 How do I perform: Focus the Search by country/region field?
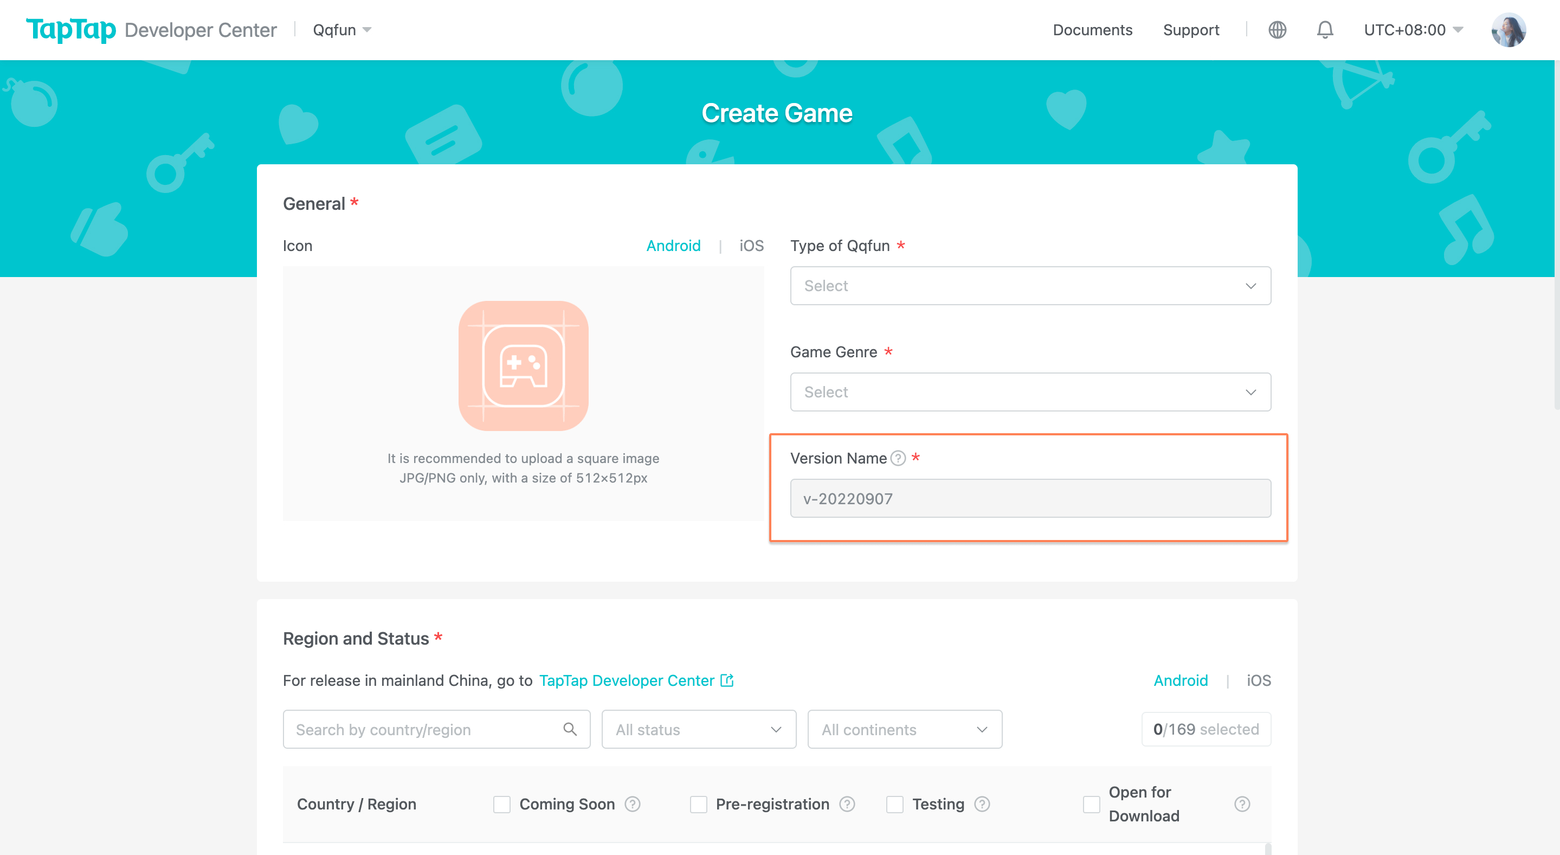[427, 729]
